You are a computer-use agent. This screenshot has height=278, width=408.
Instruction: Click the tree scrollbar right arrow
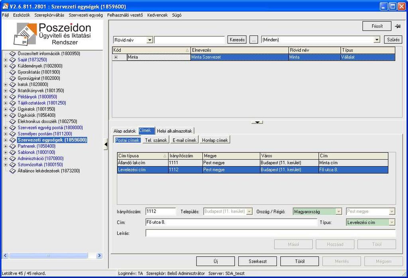click(x=99, y=256)
